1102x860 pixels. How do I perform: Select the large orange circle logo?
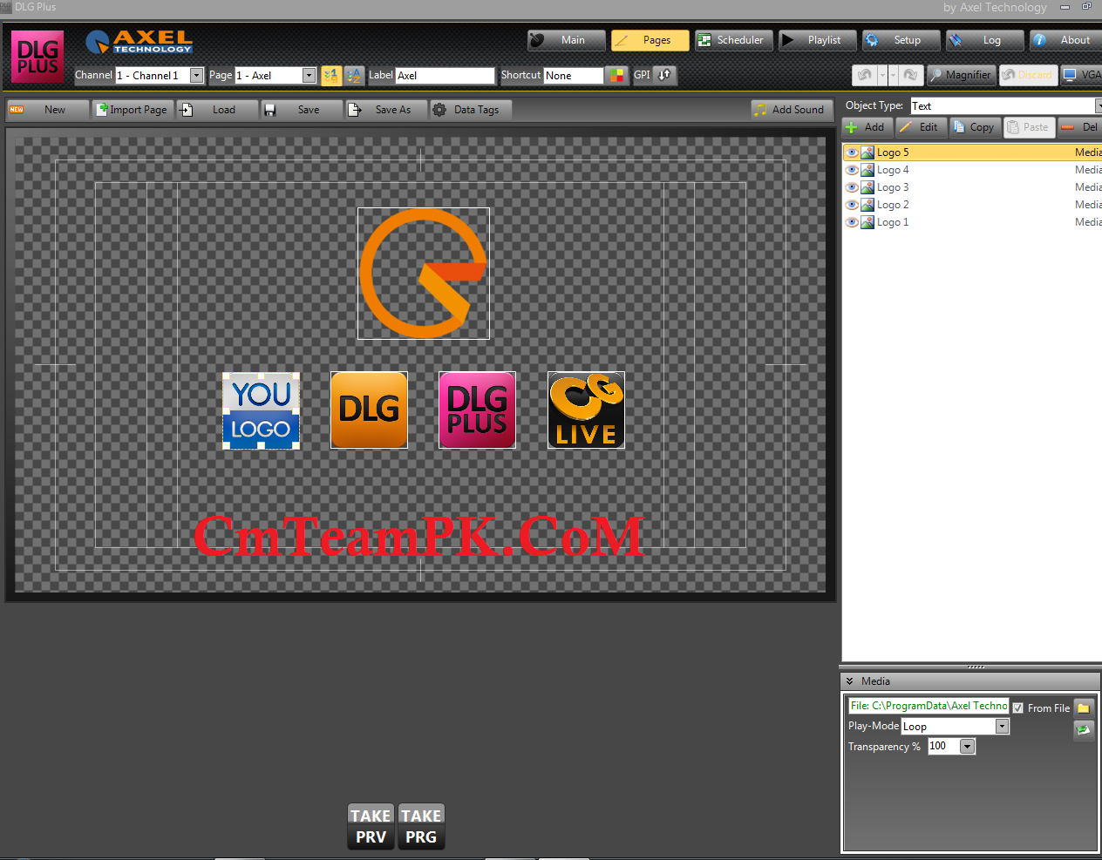point(424,274)
